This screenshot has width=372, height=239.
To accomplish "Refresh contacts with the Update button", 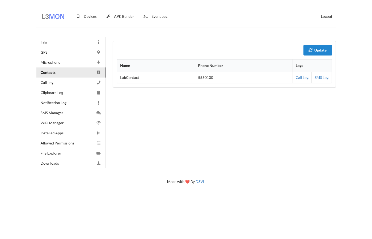I will point(318,50).
